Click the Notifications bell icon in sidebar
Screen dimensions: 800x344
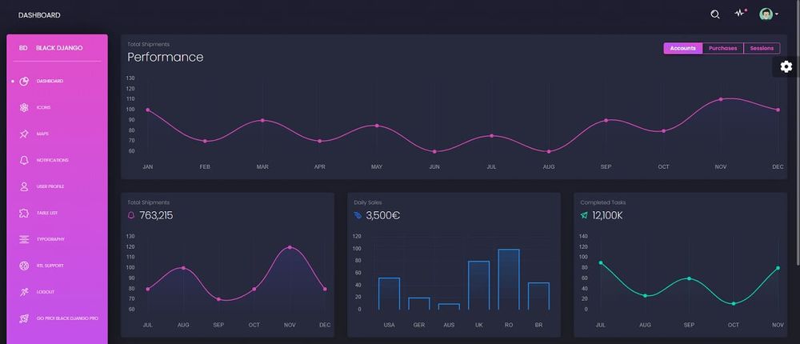tap(24, 160)
